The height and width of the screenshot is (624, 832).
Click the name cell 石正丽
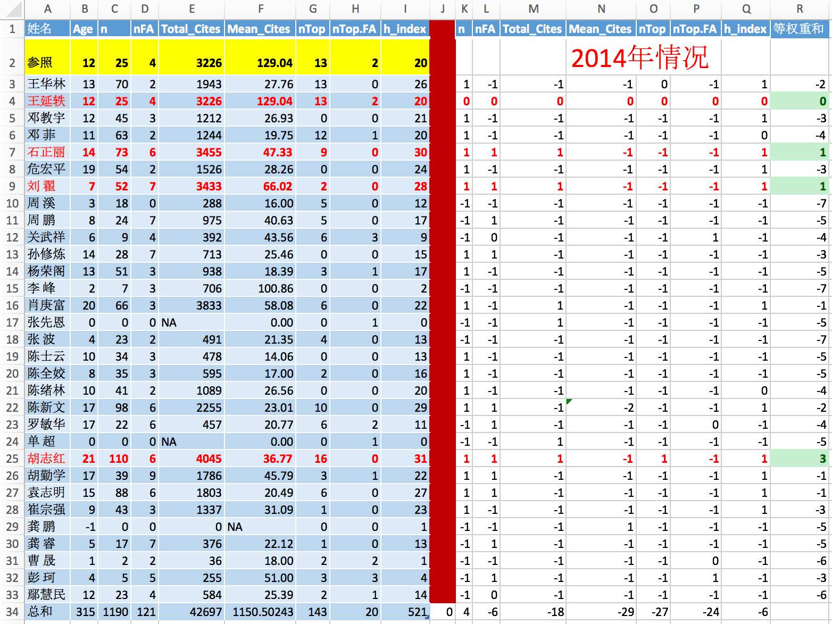click(47, 152)
